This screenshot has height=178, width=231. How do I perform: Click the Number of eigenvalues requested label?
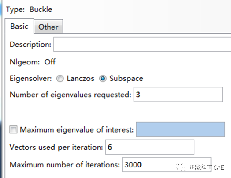pyautogui.click(x=70, y=95)
